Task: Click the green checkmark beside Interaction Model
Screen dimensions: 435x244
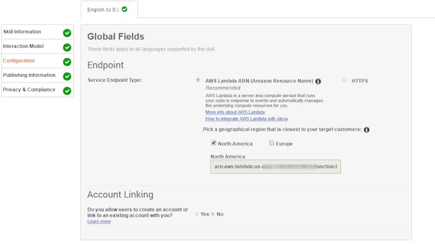Action: [67, 47]
